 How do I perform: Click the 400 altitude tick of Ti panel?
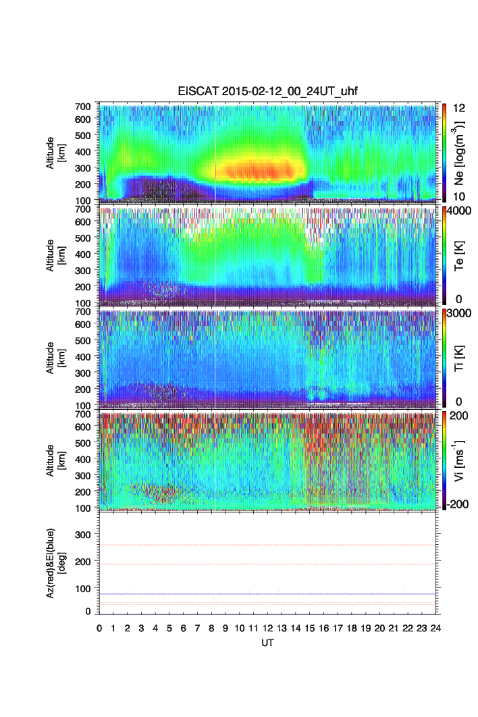pyautogui.click(x=83, y=356)
